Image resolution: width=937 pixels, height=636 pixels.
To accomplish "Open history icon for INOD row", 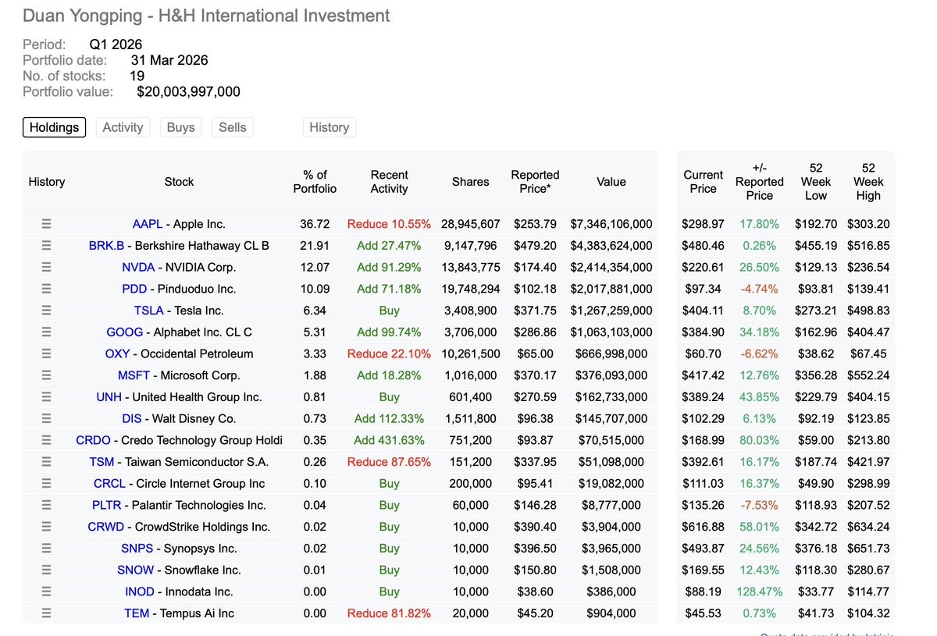I will coord(46,592).
